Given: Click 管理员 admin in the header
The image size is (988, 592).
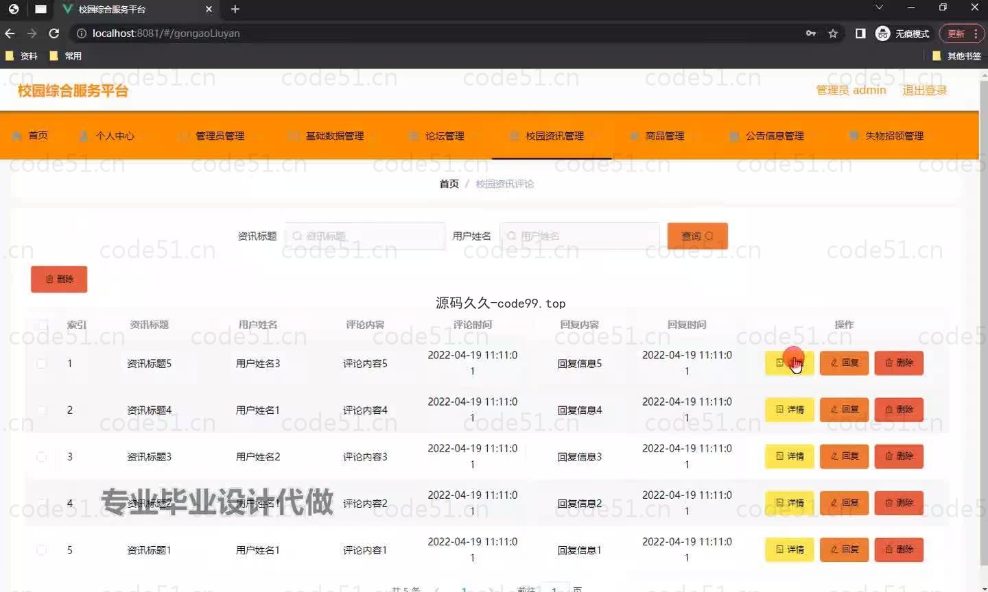Looking at the screenshot, I should tap(851, 90).
